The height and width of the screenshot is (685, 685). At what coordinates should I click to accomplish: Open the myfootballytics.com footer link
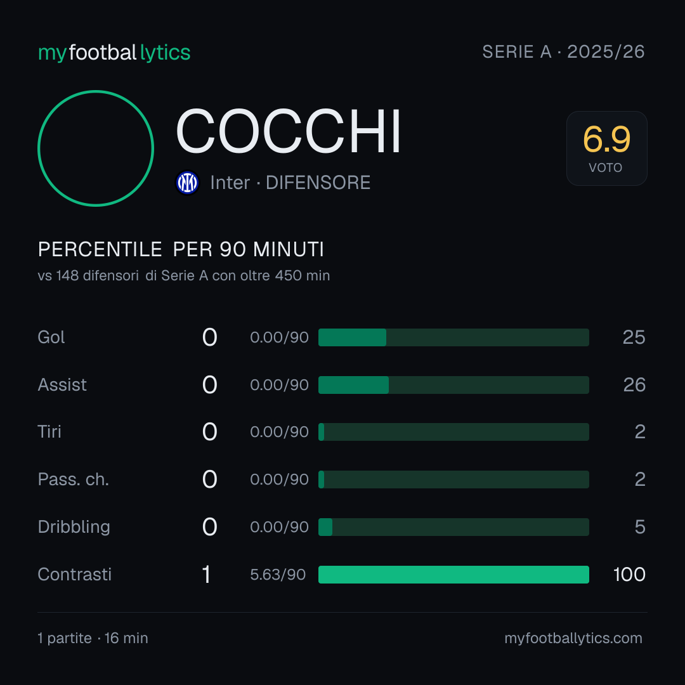[573, 638]
